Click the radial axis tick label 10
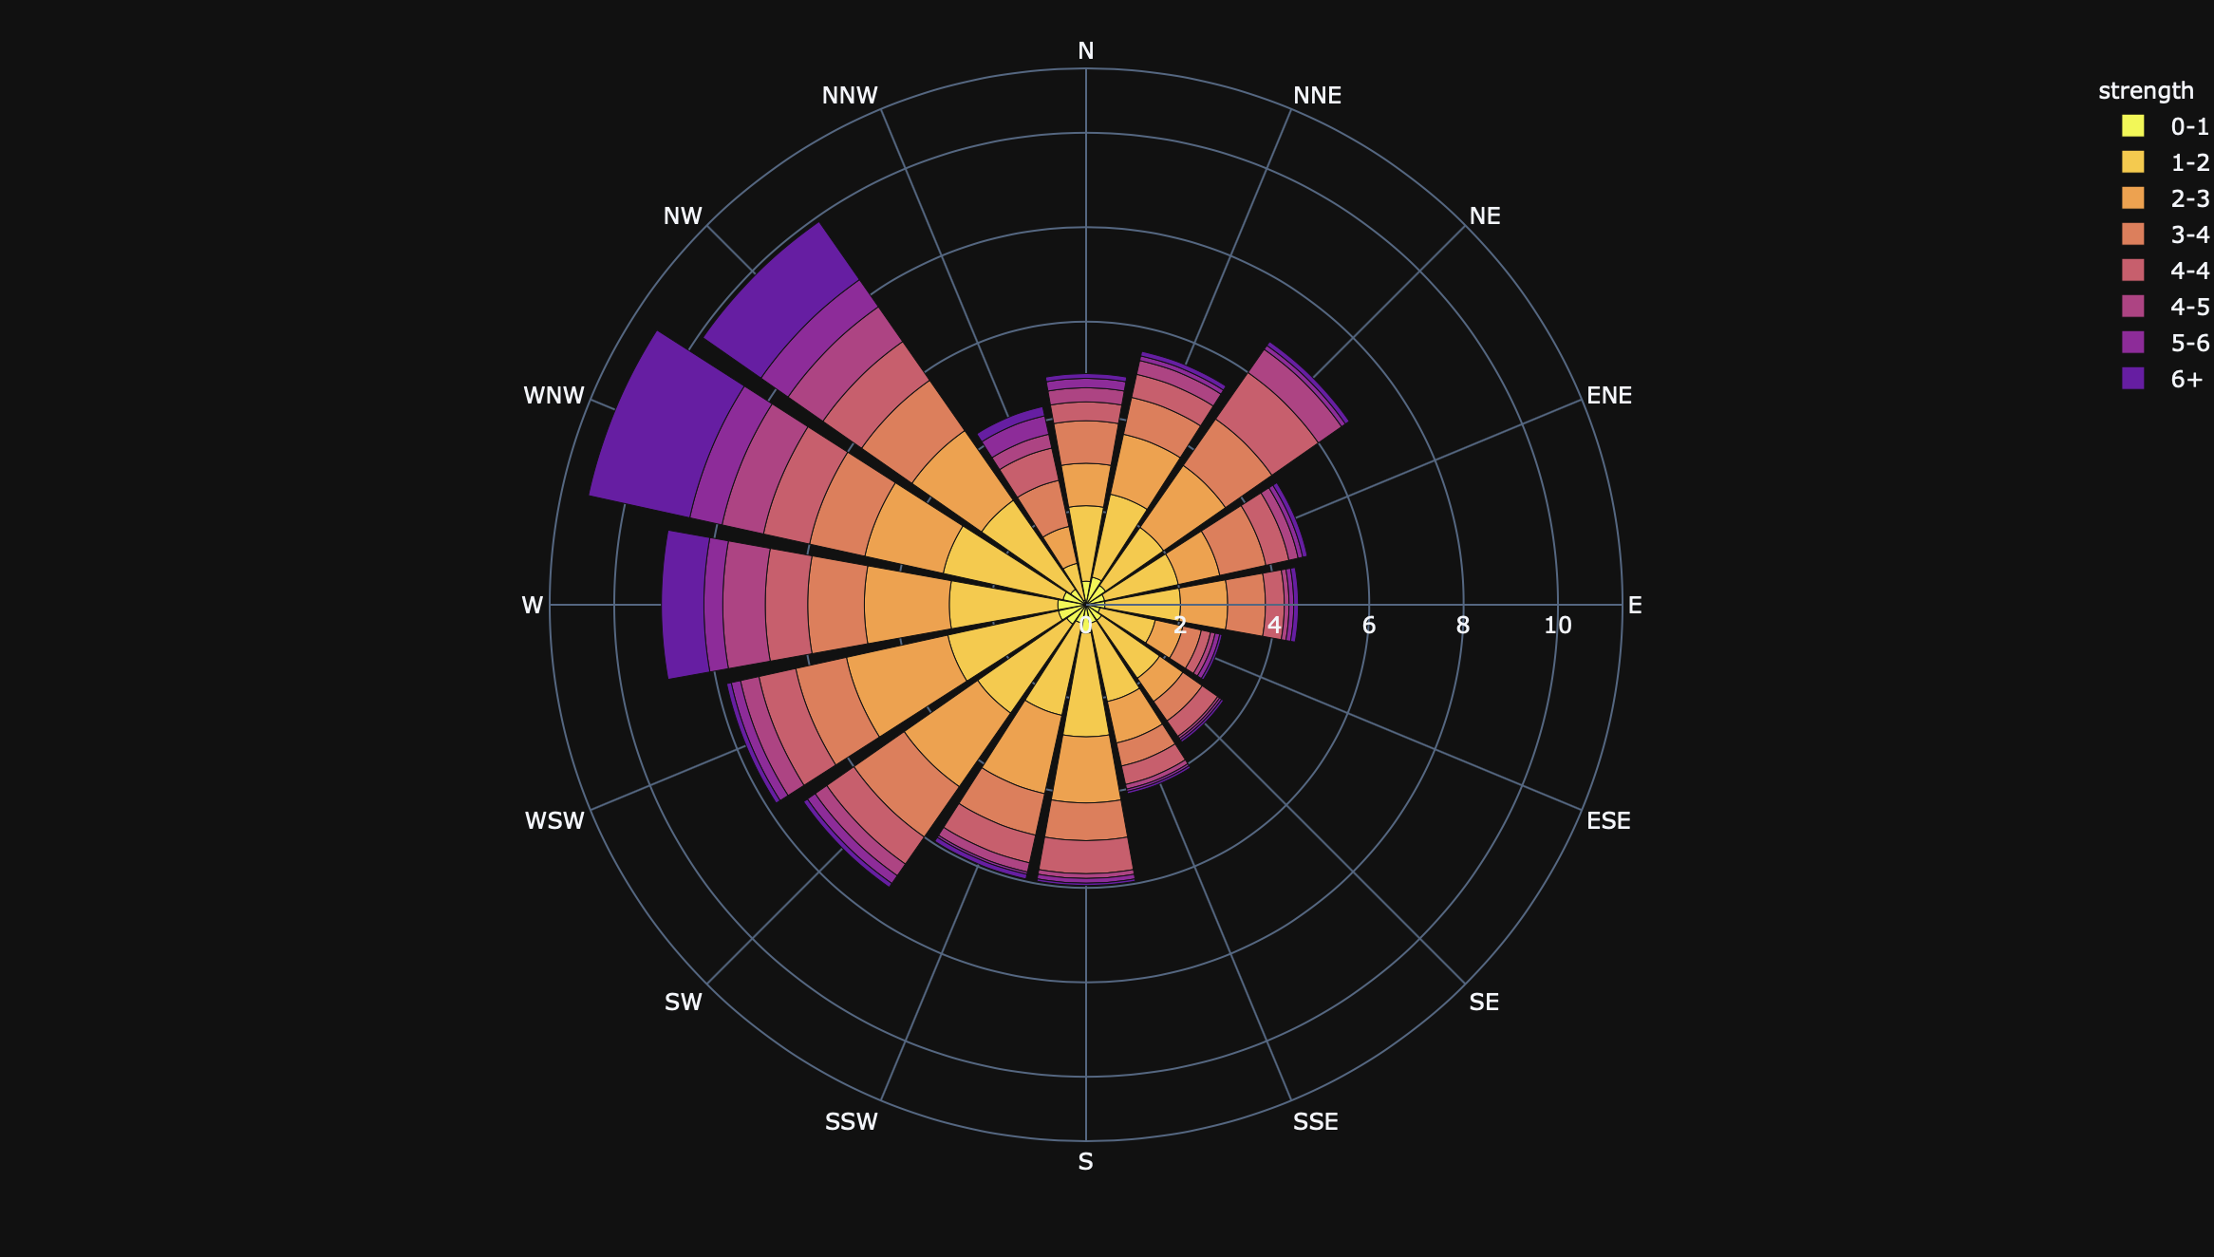This screenshot has width=2214, height=1257. click(1558, 626)
